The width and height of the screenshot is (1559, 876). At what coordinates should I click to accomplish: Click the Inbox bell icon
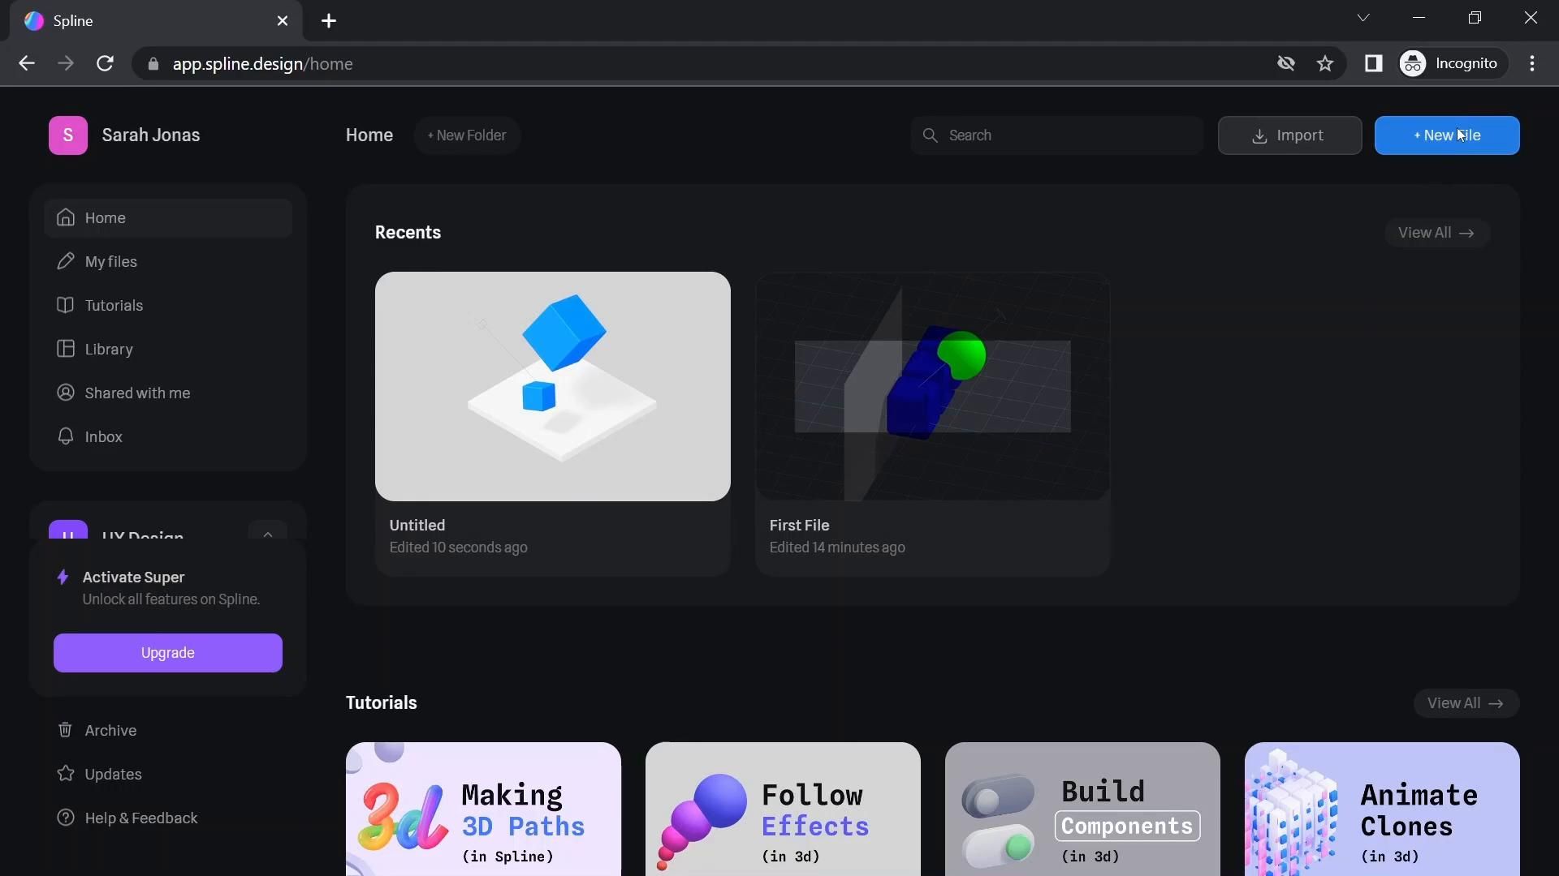pos(66,436)
